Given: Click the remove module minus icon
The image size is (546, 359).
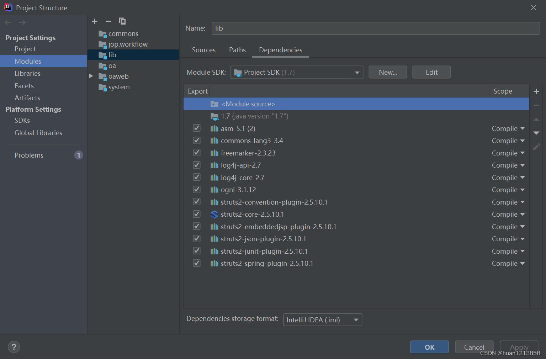Looking at the screenshot, I should point(108,21).
